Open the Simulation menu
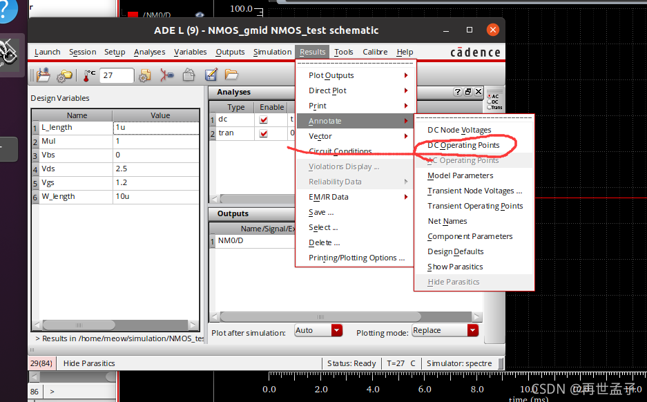Image resolution: width=647 pixels, height=402 pixels. click(272, 52)
